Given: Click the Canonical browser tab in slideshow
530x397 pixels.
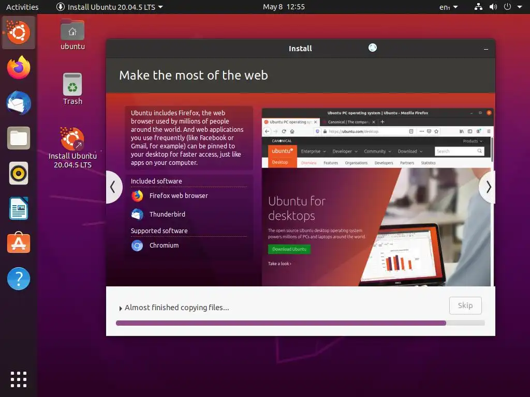Looking at the screenshot, I should pyautogui.click(x=349, y=122).
